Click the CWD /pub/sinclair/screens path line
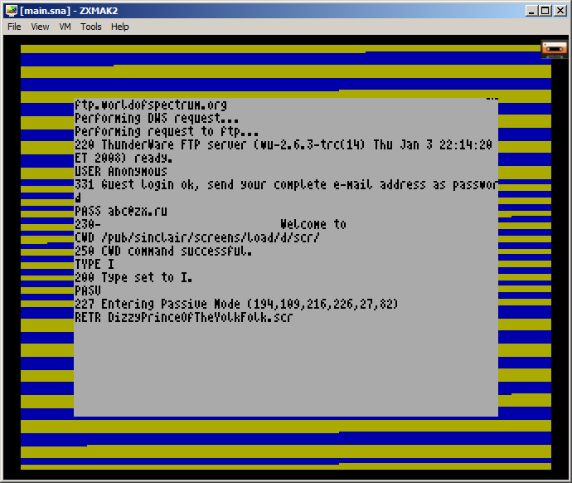Image resolution: width=572 pixels, height=483 pixels. click(x=197, y=237)
